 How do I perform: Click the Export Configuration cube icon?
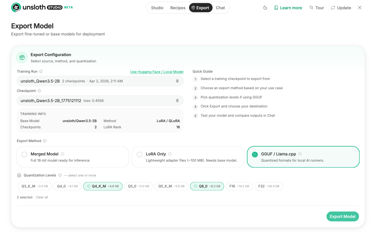tap(22, 57)
